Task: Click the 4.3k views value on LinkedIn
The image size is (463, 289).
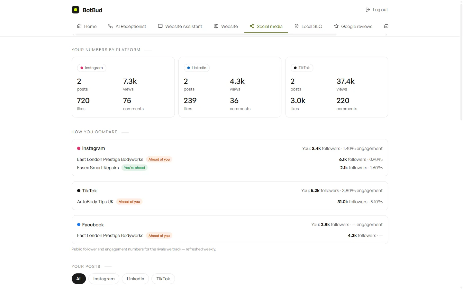Action: pos(237,81)
